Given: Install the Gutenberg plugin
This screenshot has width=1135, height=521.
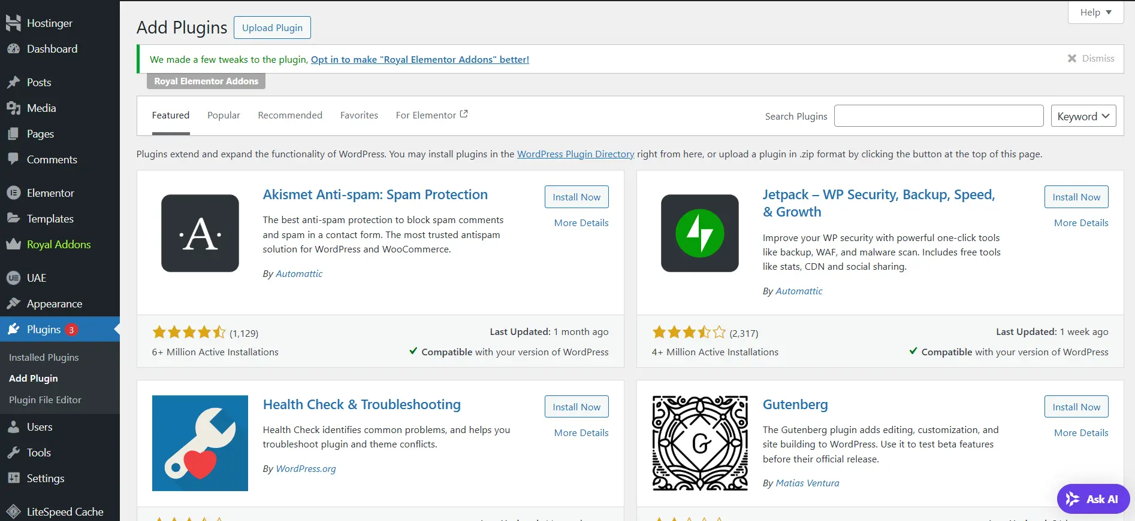Looking at the screenshot, I should pyautogui.click(x=1076, y=407).
